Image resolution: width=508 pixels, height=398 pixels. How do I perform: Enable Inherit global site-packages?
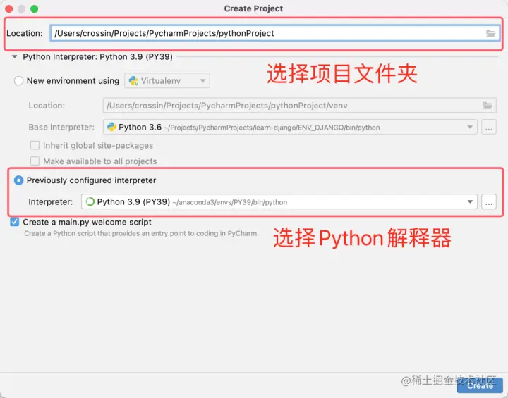coord(35,145)
